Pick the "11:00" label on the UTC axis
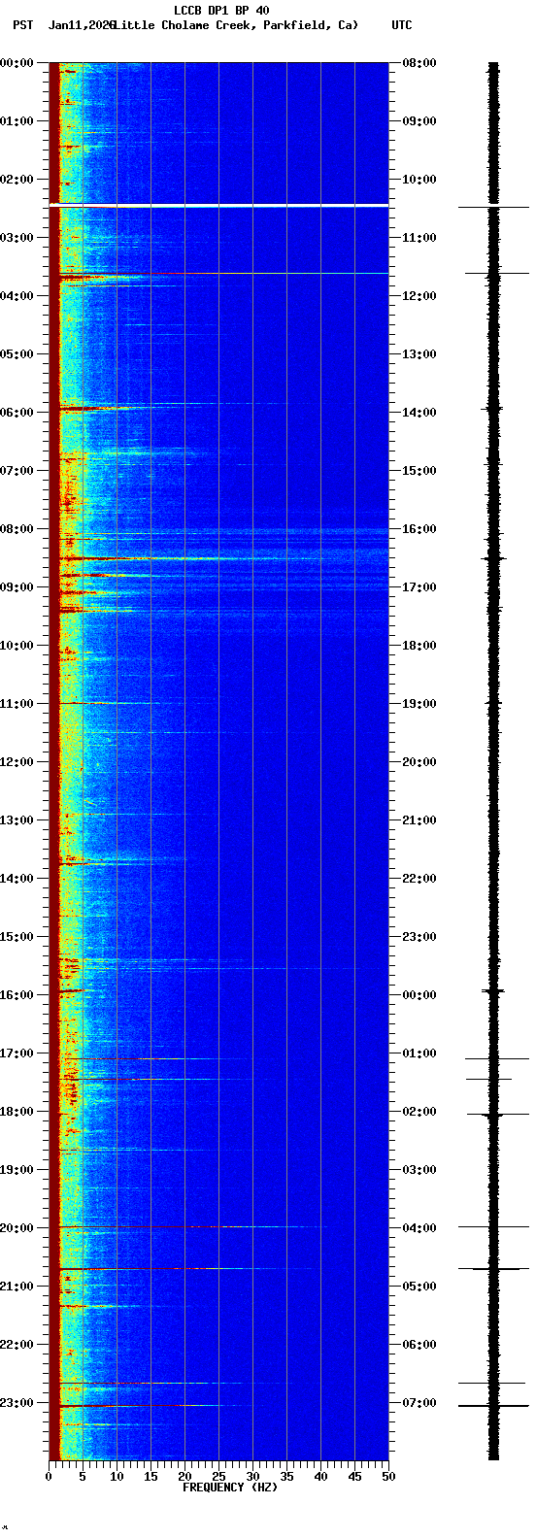536x1538 pixels. [x=419, y=238]
